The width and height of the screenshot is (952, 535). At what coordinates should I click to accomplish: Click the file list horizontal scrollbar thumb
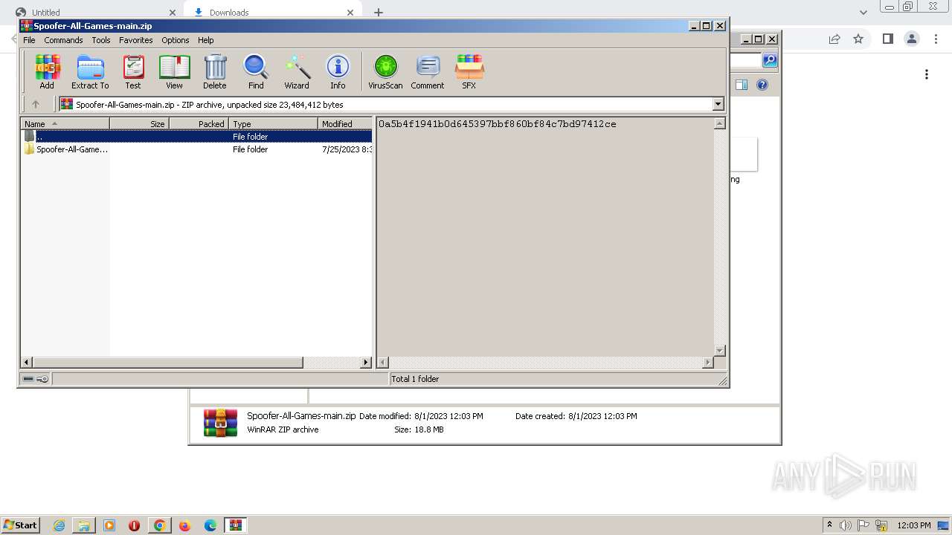tap(167, 363)
